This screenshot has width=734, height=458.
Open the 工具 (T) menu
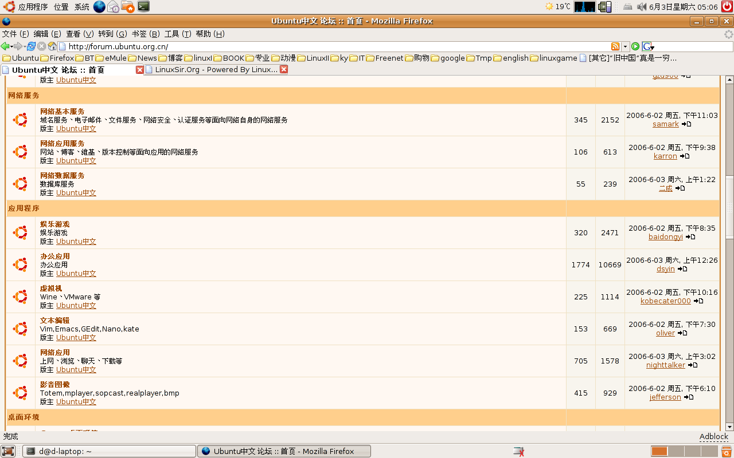178,34
